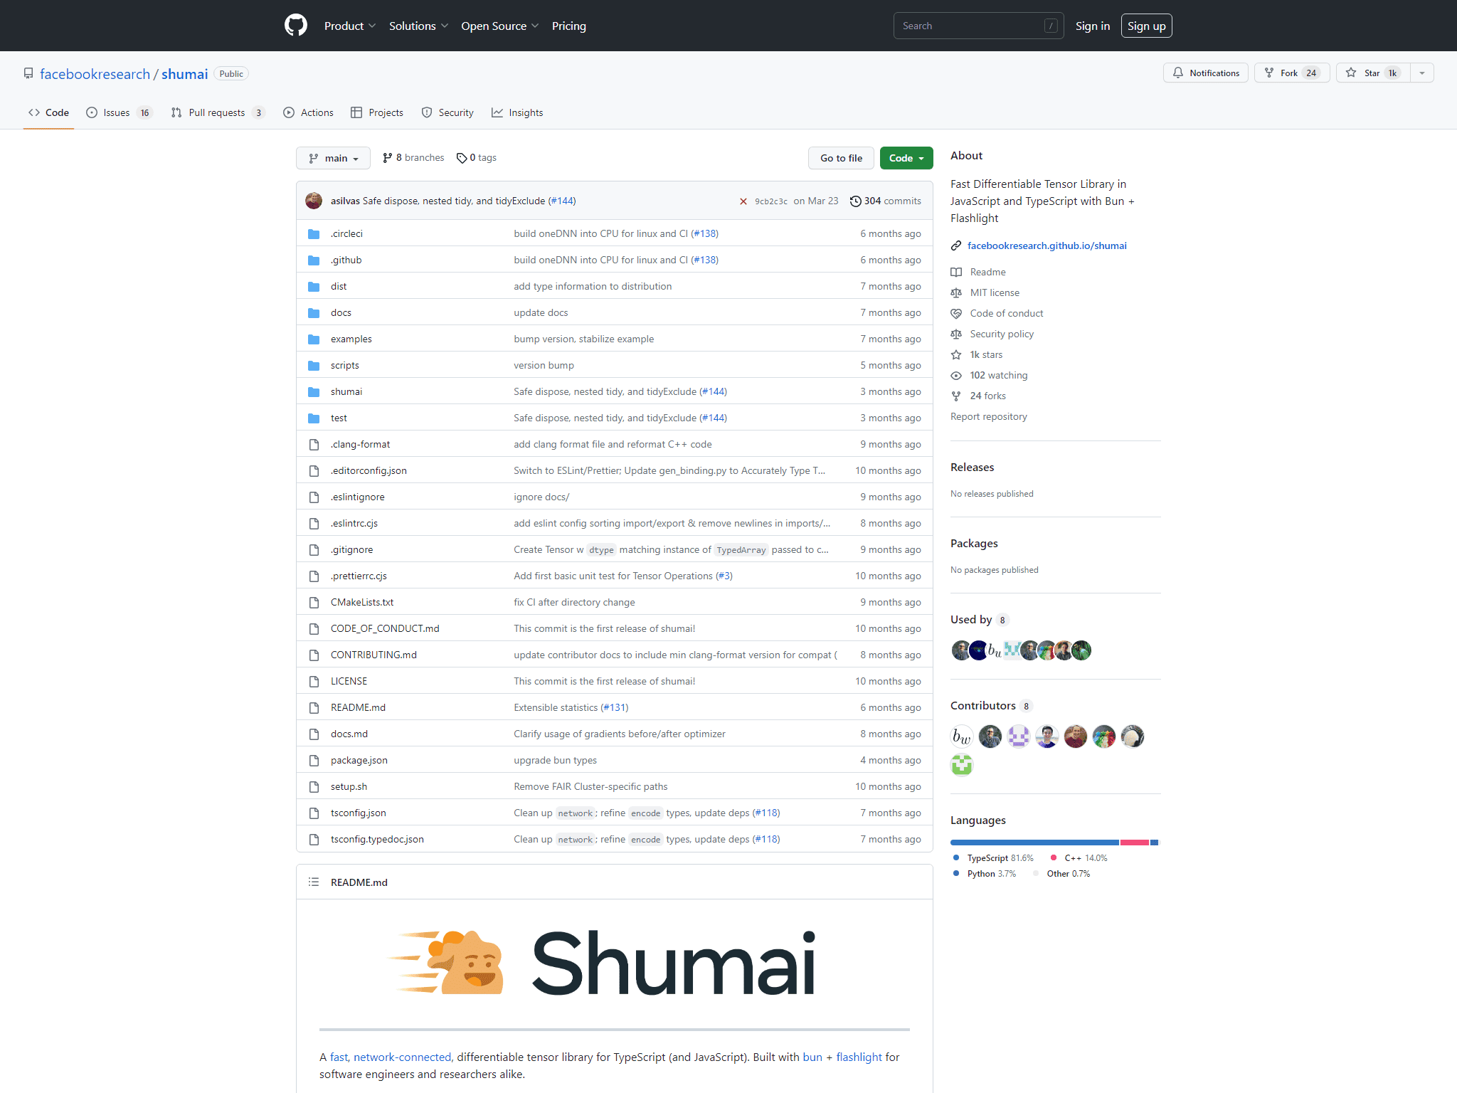Open facebookresearch.github.io/shumai link
The image size is (1457, 1093).
[x=1047, y=245]
